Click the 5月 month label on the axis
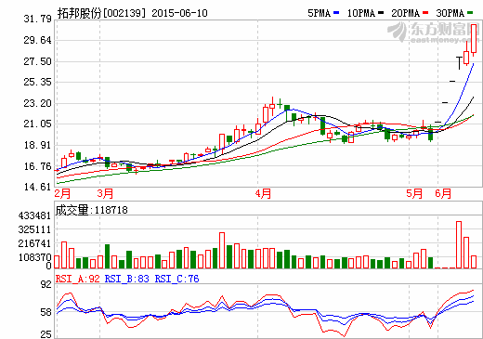483x339 pixels. [x=414, y=194]
